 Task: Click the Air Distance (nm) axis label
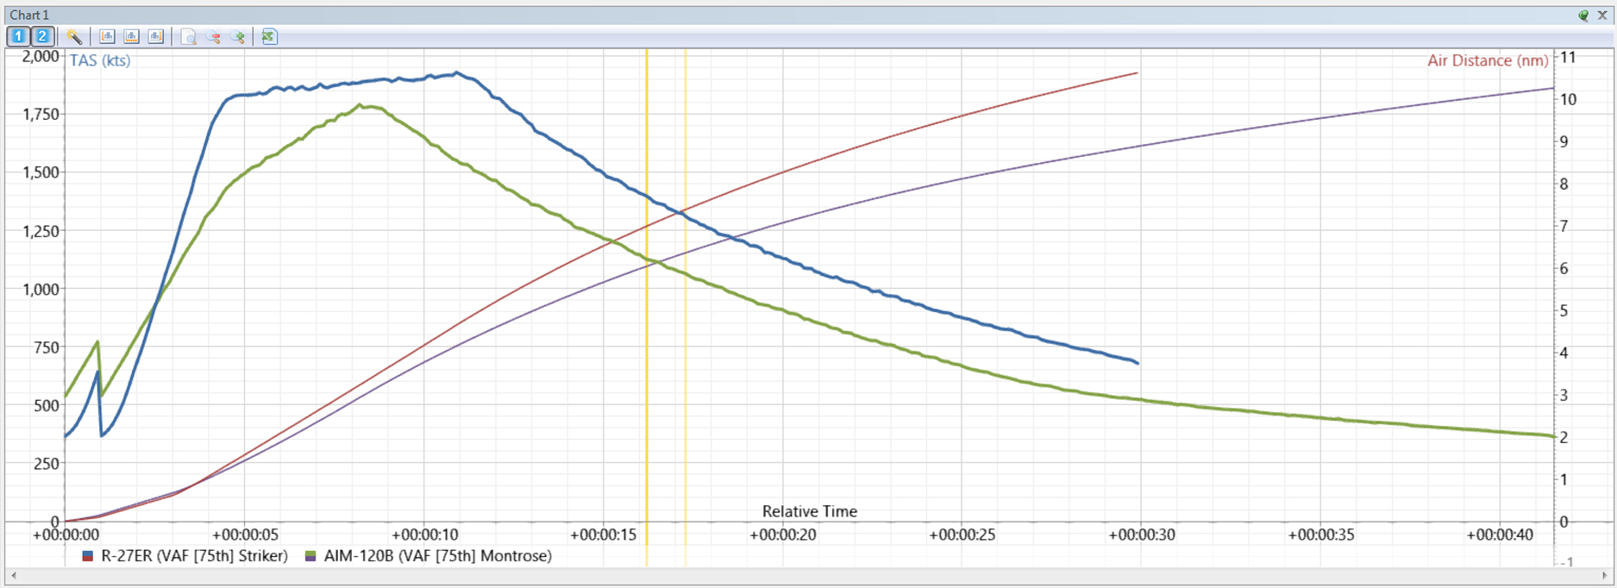(1488, 60)
